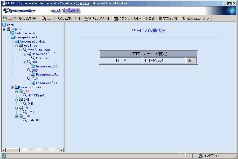
Task: Open コンソール定義をリロード toolbar item
Action: (62, 18)
